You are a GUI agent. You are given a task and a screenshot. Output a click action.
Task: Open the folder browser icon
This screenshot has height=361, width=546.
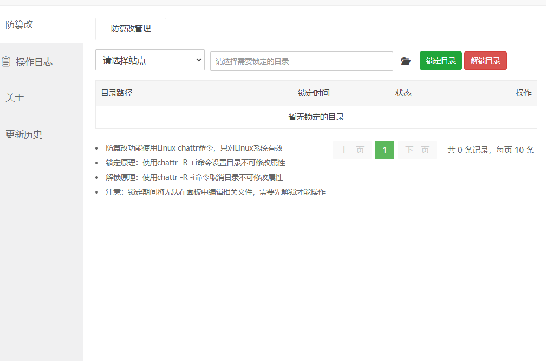coord(406,61)
